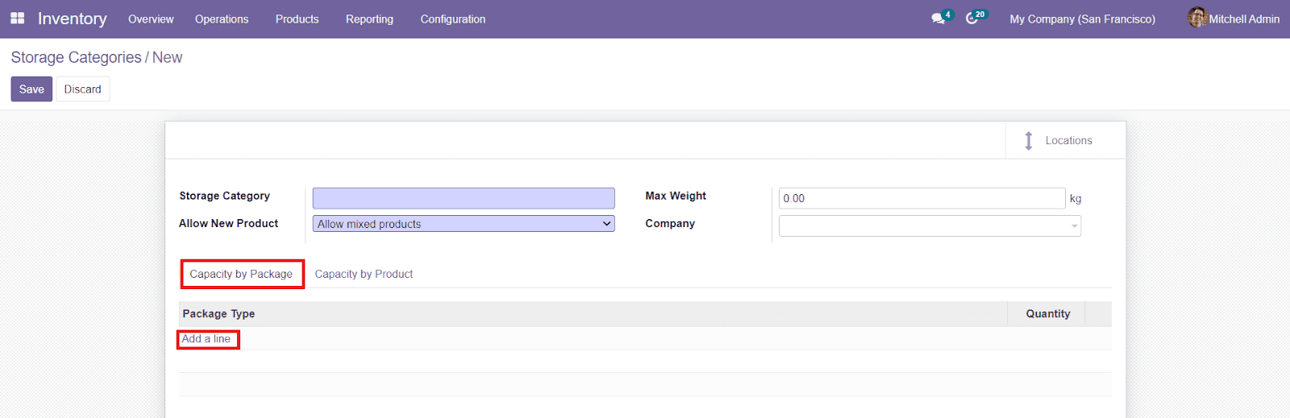Expand the Allow New Product dropdown
The image size is (1290, 418).
(x=464, y=224)
